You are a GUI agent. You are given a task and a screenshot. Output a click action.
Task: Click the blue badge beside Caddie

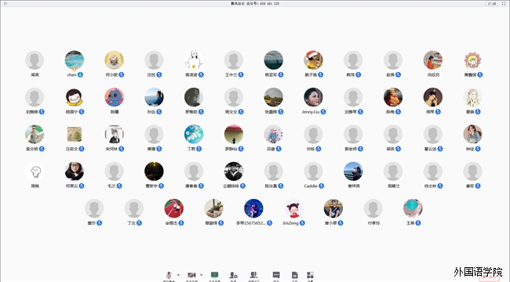(x=322, y=186)
